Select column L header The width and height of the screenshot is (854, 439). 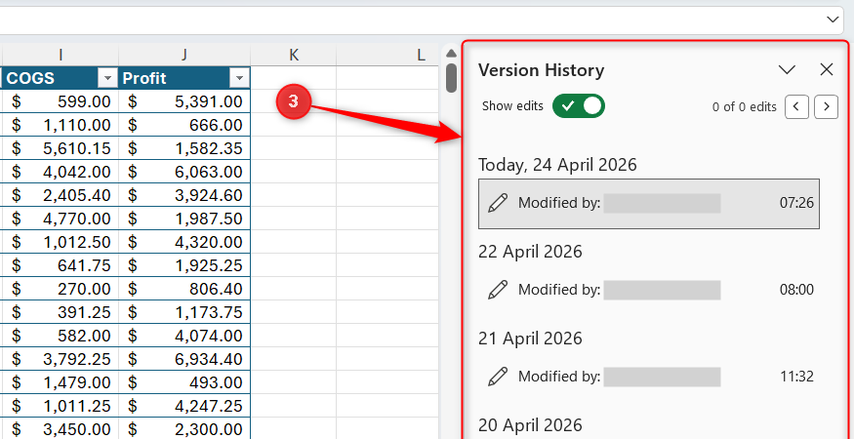point(387,55)
